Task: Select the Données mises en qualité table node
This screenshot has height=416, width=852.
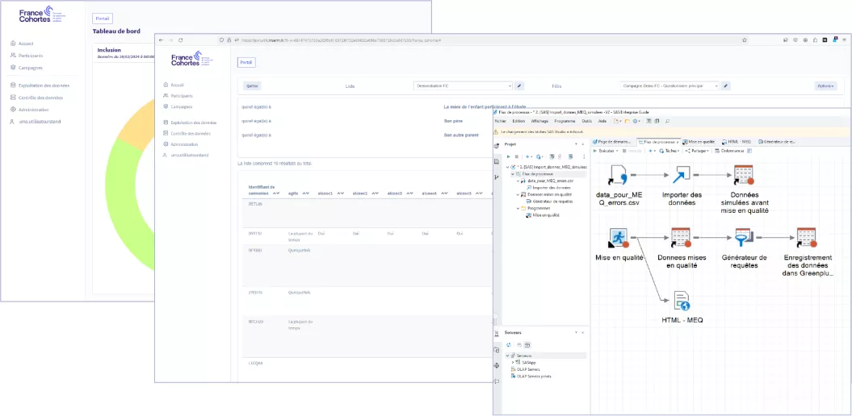Action: [681, 238]
